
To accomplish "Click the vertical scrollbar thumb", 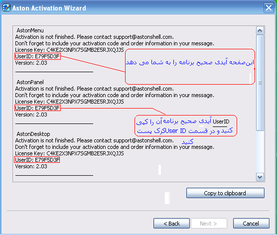I will (x=260, y=83).
